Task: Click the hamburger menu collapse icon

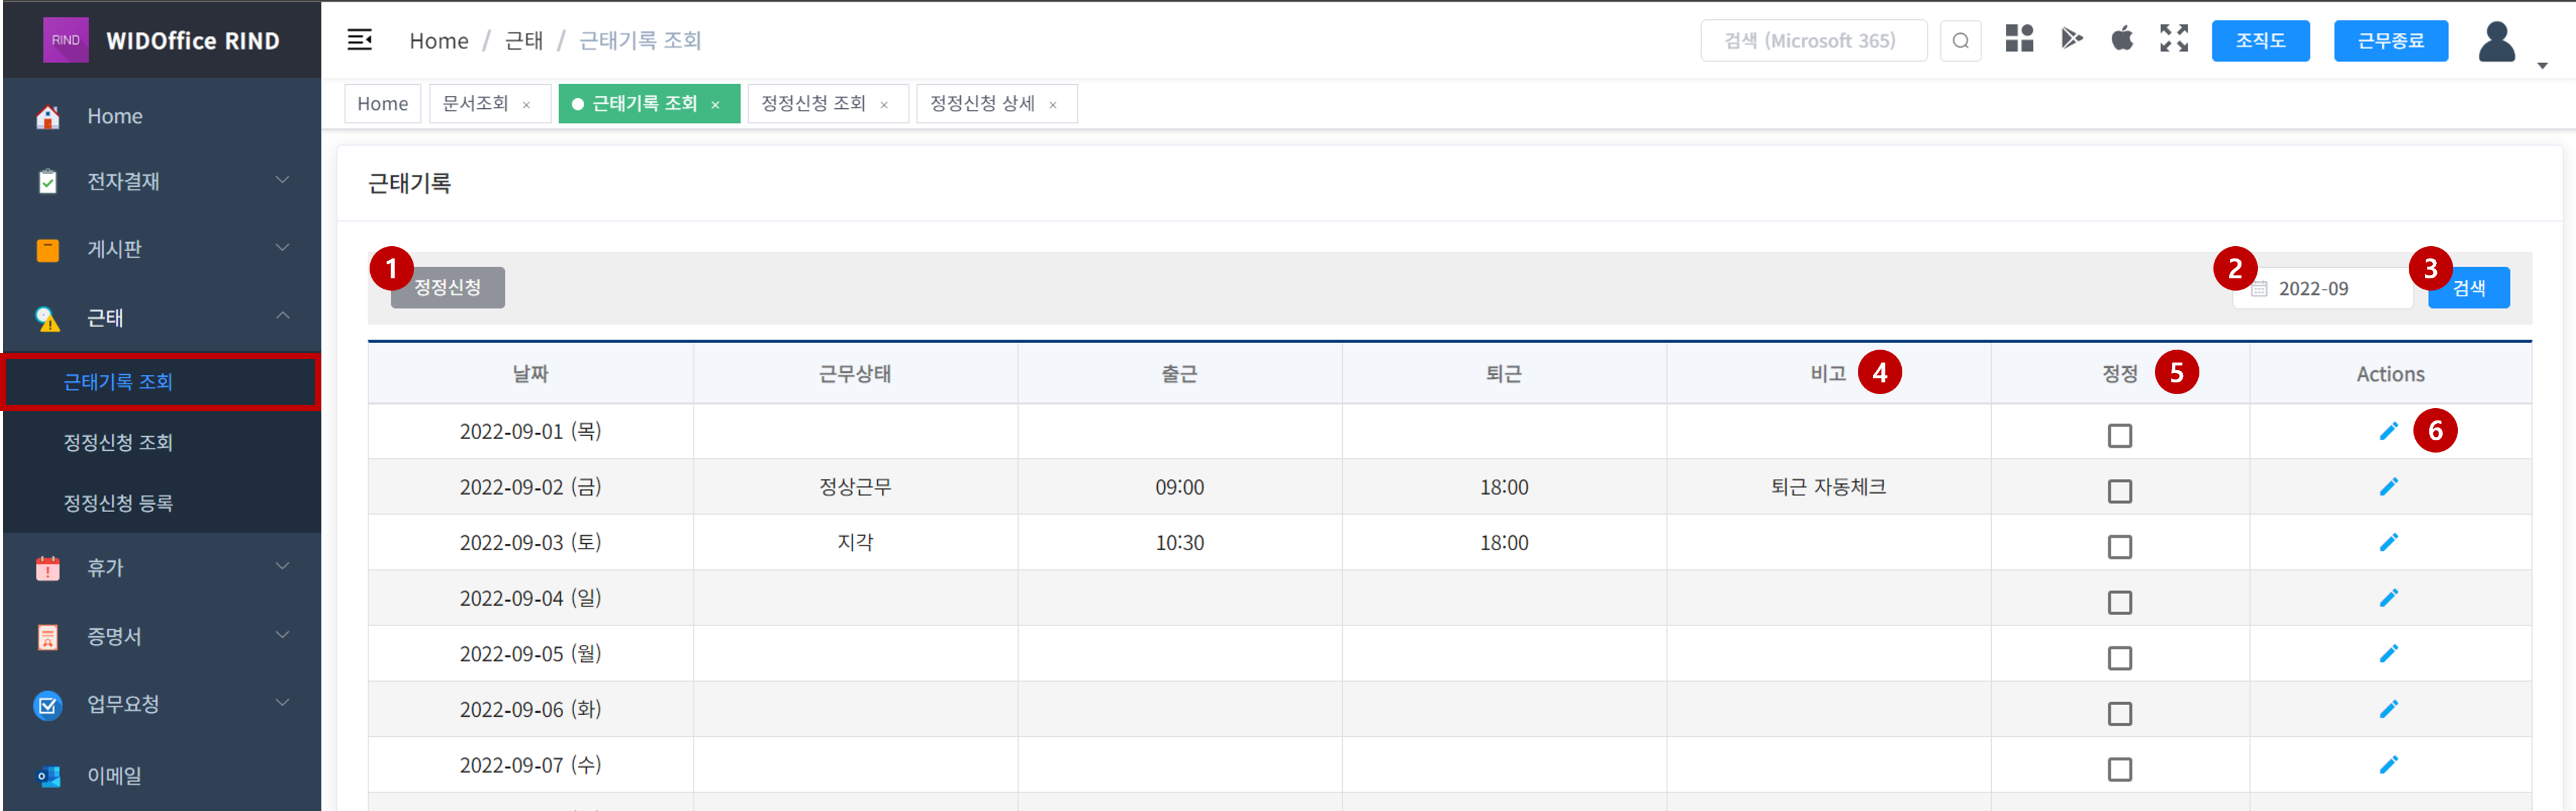Action: click(x=359, y=40)
